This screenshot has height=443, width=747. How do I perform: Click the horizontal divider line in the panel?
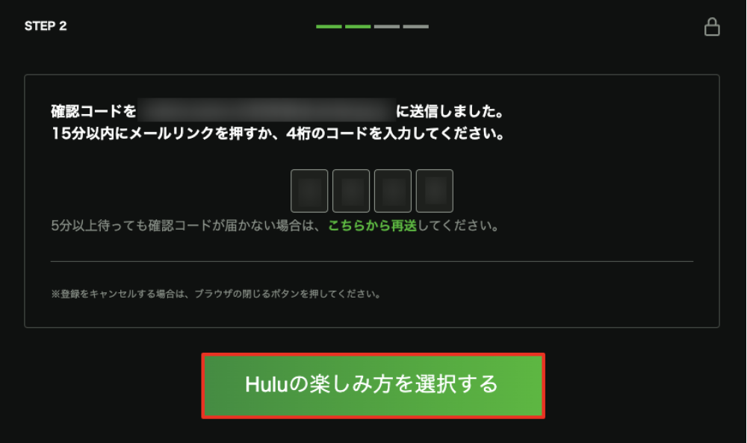coord(372,261)
